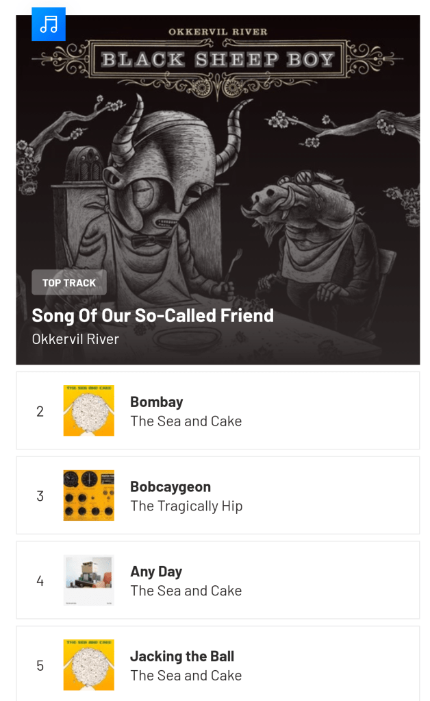Open the Okkervil River artist link
430x701 pixels.
tap(75, 339)
